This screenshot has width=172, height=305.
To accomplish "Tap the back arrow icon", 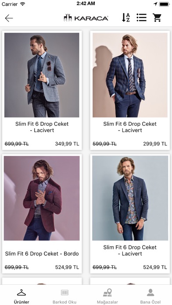I will [9, 18].
